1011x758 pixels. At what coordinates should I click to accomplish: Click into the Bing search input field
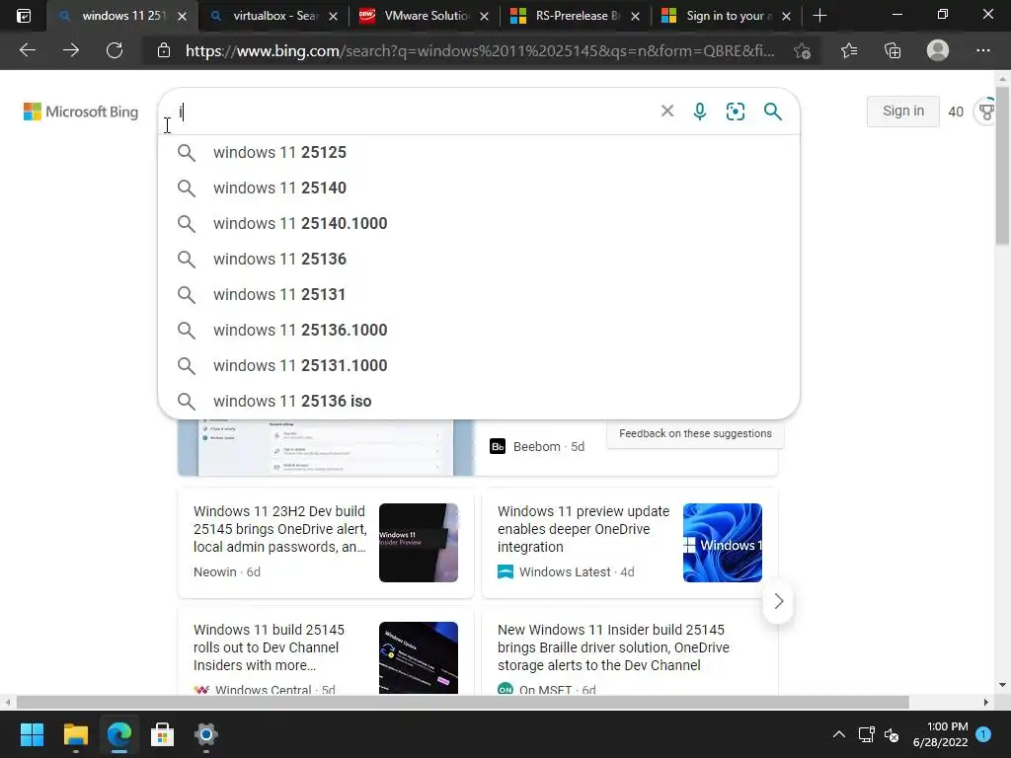coord(413,112)
